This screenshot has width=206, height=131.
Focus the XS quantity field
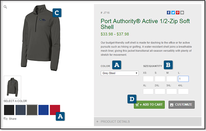(148, 79)
